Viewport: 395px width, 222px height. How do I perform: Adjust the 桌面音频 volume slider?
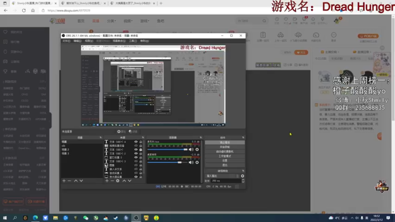[x=167, y=162]
